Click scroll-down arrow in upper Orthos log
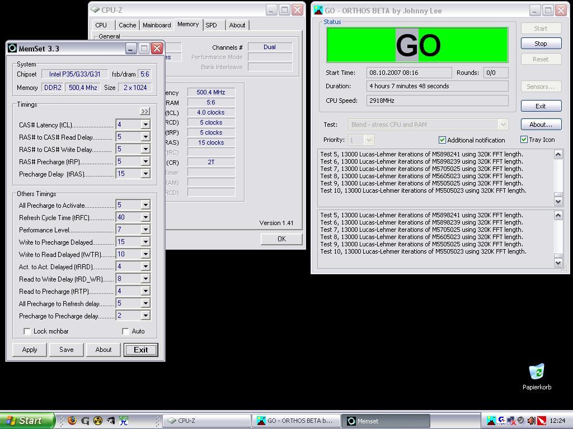 pyautogui.click(x=558, y=201)
